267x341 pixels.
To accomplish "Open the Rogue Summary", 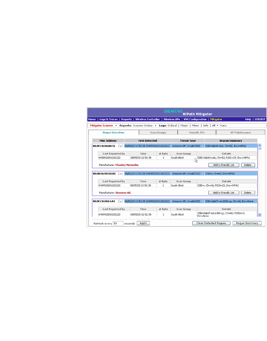I will (x=247, y=223).
